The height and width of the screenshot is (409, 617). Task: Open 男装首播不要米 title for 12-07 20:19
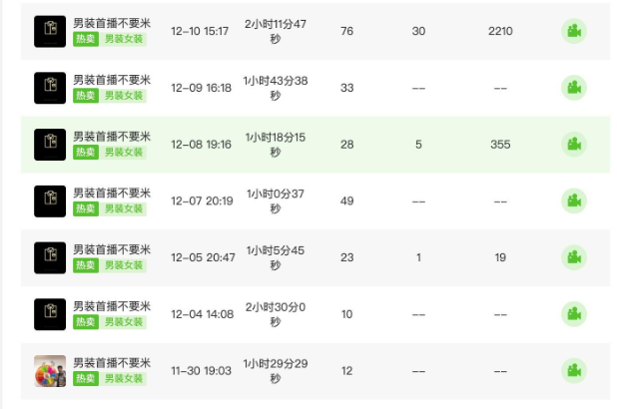coord(112,194)
